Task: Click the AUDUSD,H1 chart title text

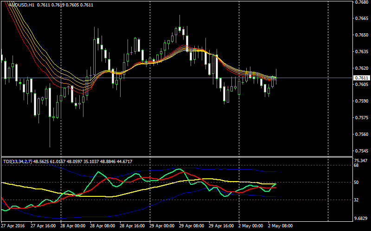Action: 21,5
